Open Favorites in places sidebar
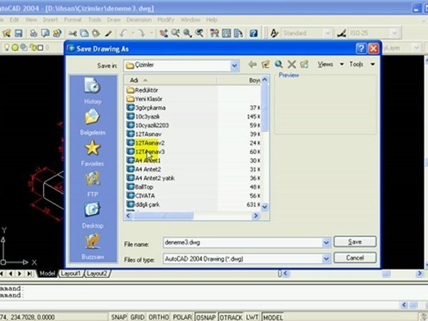 tap(93, 153)
